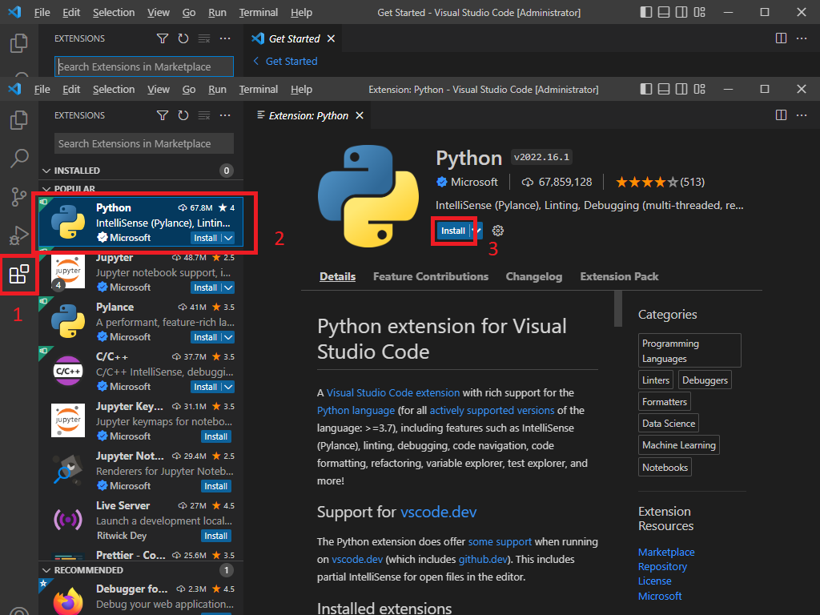Open Explorer in the back window's activity bar
The height and width of the screenshot is (615, 820).
(19, 43)
